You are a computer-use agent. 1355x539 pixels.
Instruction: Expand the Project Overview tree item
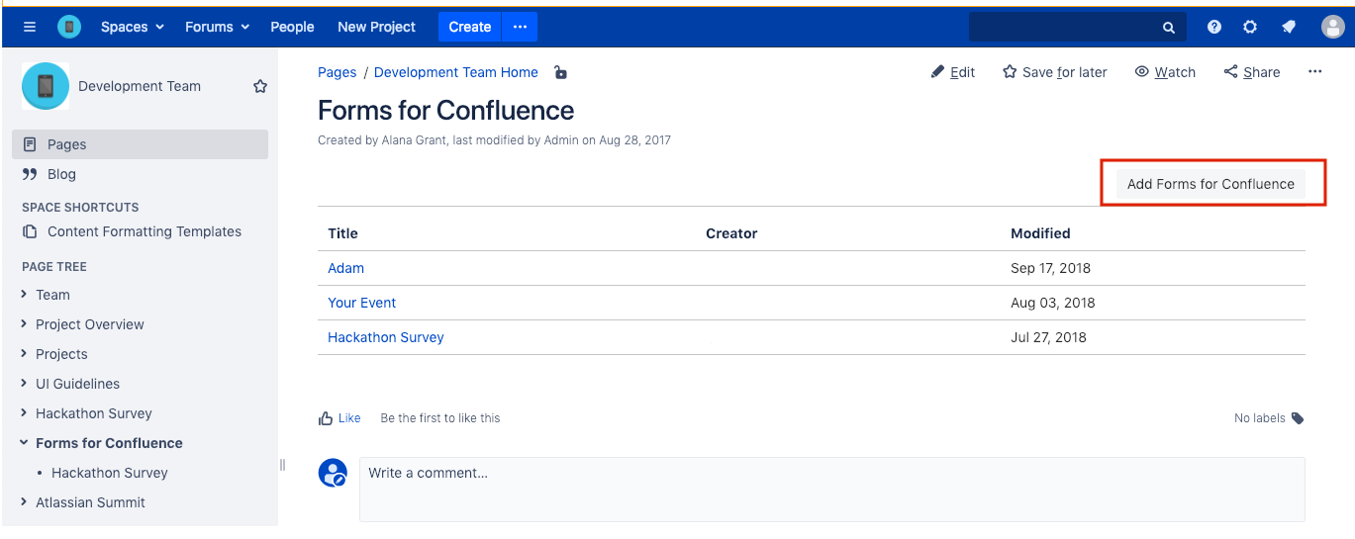pos(24,324)
